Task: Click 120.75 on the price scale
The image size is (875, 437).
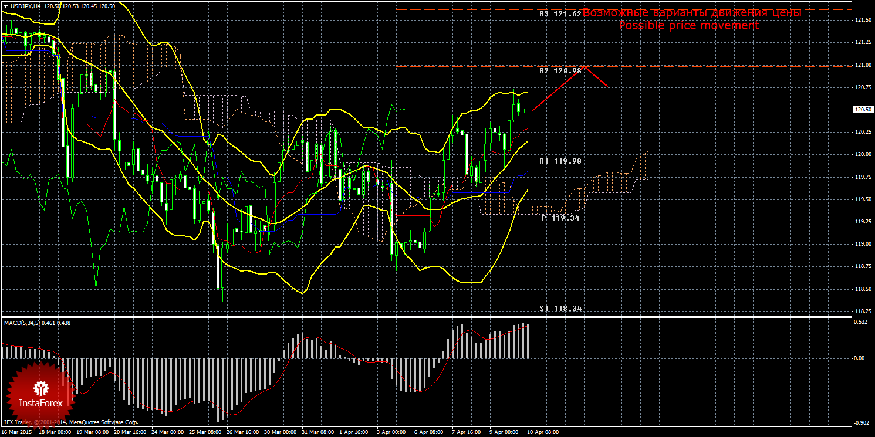Action: (x=863, y=87)
